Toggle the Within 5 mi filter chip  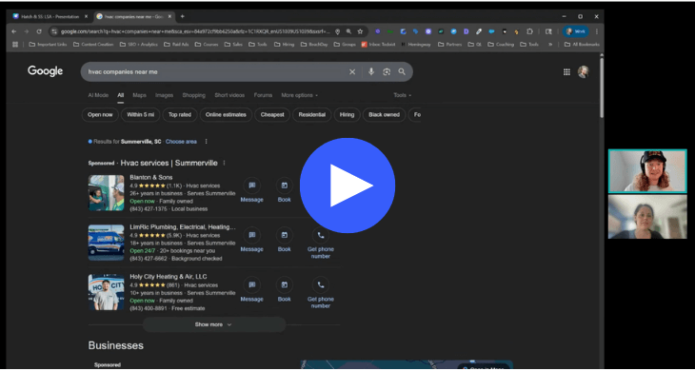141,115
